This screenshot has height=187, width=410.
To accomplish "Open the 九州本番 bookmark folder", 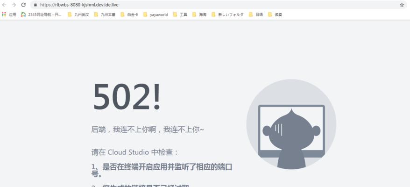I will pyautogui.click(x=105, y=14).
